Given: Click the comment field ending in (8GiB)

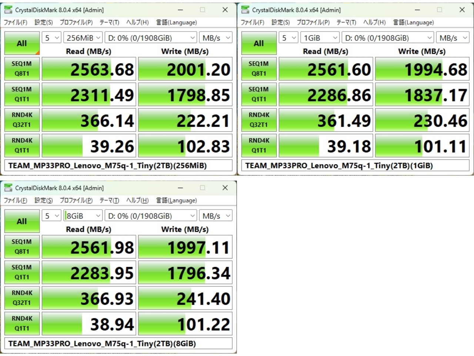Looking at the screenshot, I should tap(118, 343).
